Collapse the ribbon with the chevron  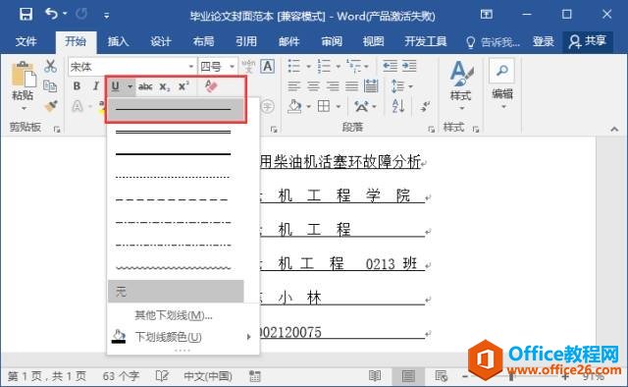614,129
